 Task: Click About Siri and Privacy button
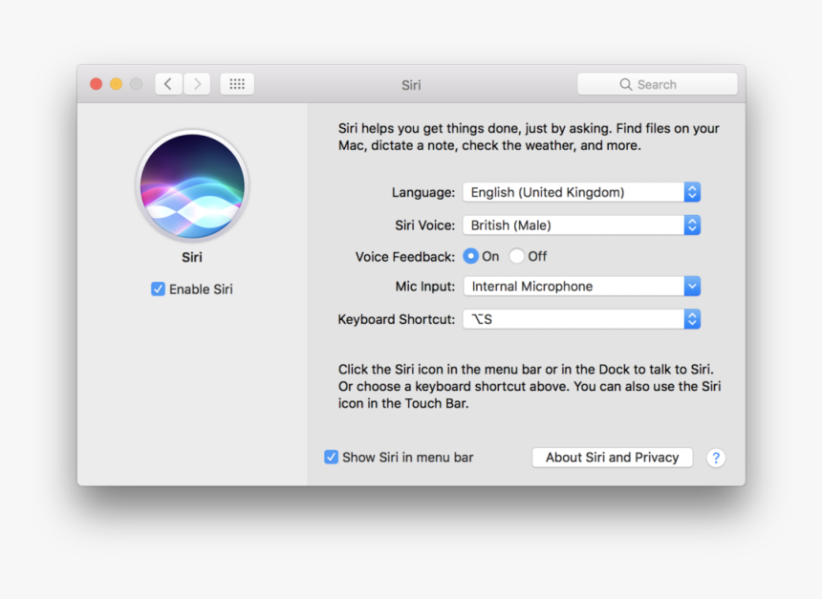[613, 458]
